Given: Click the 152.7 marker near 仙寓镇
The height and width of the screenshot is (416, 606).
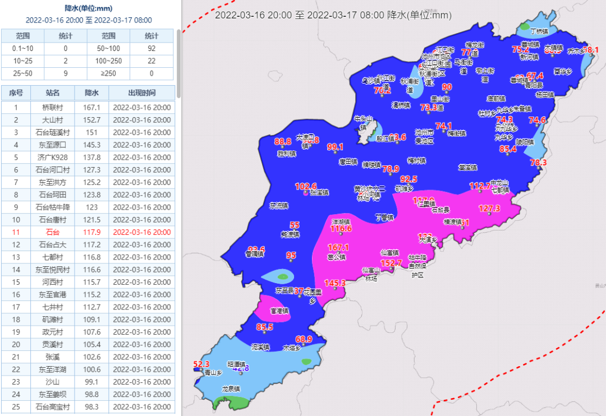Looking at the screenshot, I should pos(391,263).
